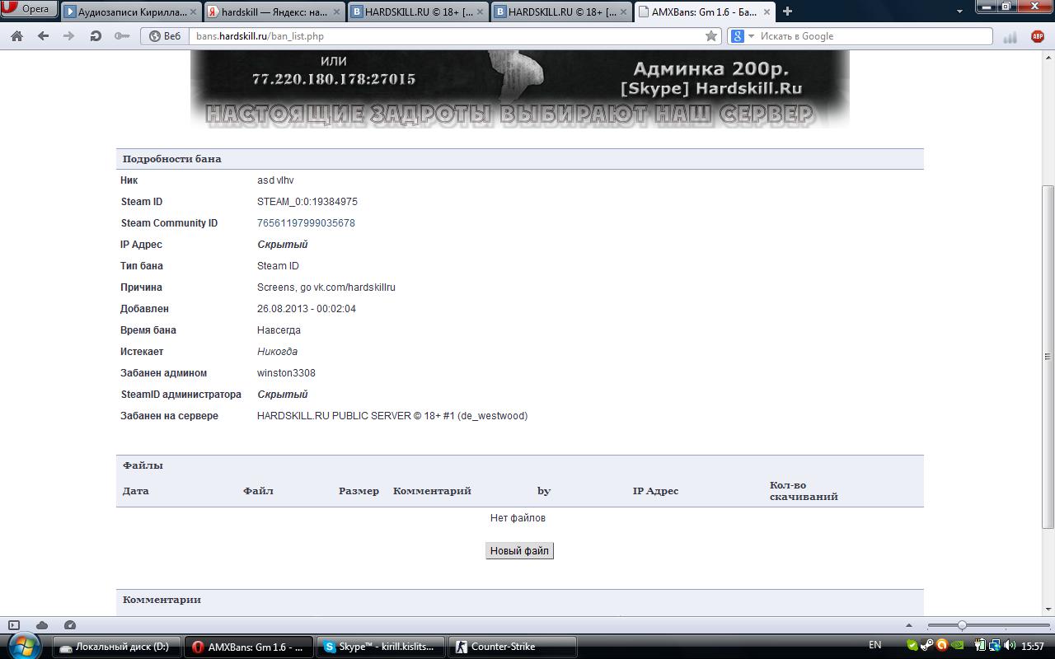This screenshot has width=1055, height=659.
Task: Click the Кол-во скачиваний column header
Action: click(804, 491)
